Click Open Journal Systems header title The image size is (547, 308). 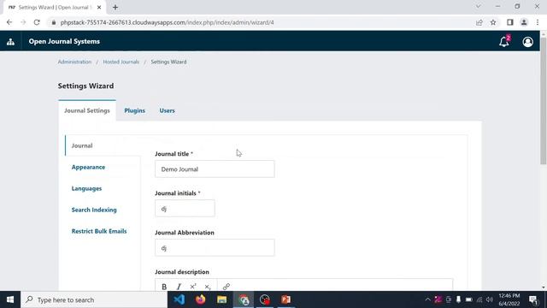pos(64,41)
